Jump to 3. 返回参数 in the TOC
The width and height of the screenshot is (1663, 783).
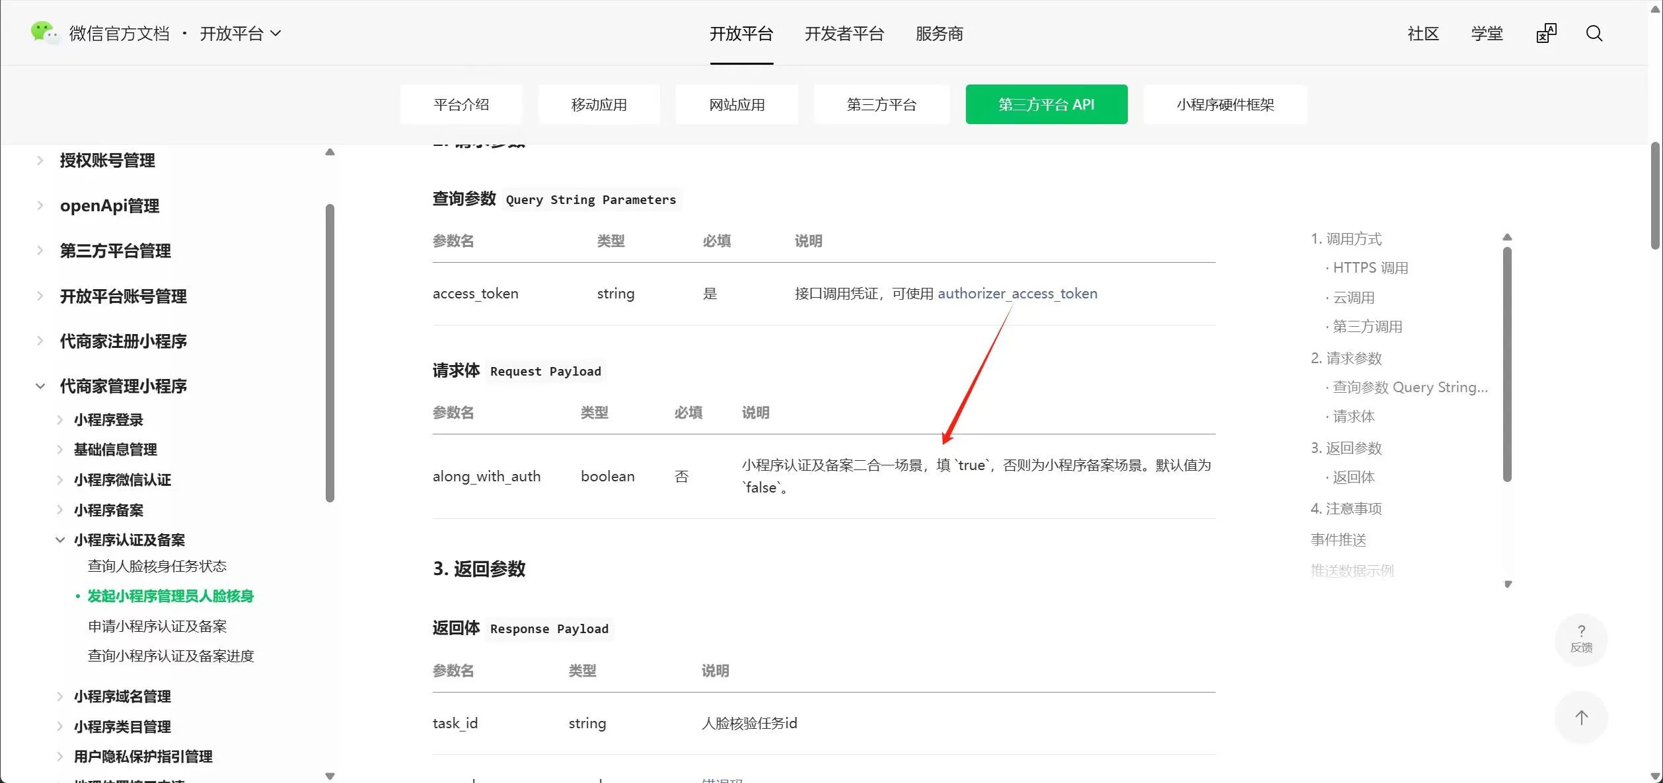(1346, 448)
